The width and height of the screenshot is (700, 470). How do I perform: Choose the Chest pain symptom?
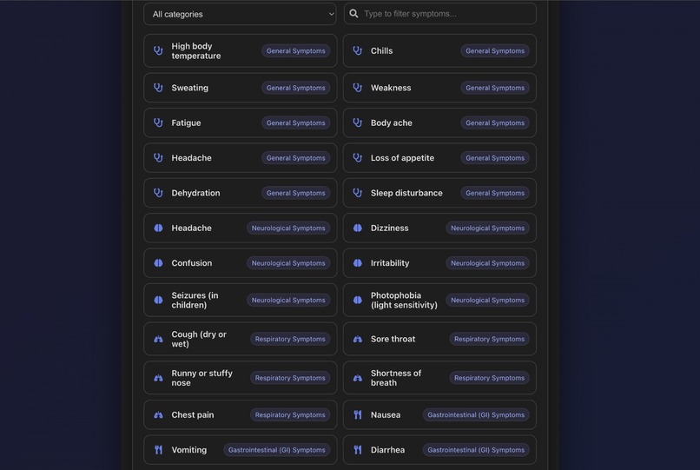click(x=241, y=414)
